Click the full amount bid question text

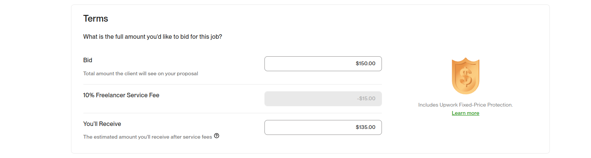153,37
